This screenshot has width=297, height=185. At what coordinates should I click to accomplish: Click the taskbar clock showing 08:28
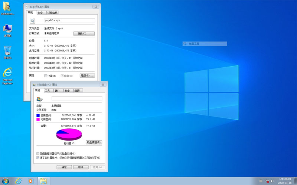[x=285, y=181]
